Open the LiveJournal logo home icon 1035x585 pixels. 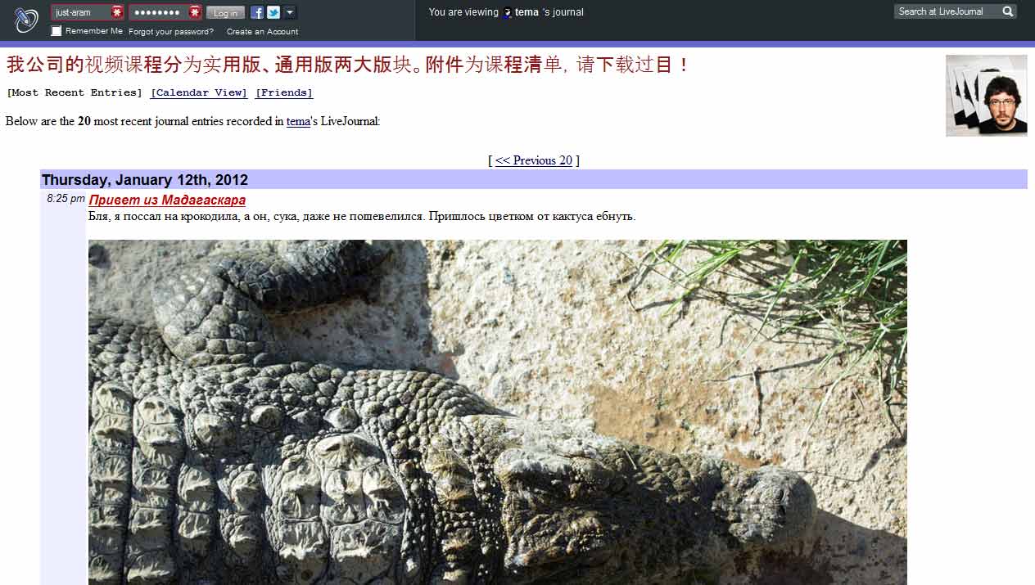[26, 20]
